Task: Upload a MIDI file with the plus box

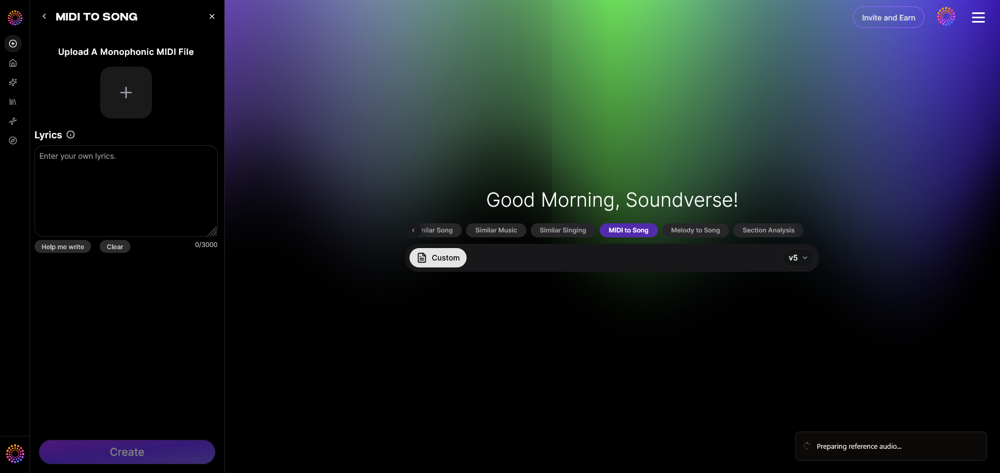Action: [126, 93]
